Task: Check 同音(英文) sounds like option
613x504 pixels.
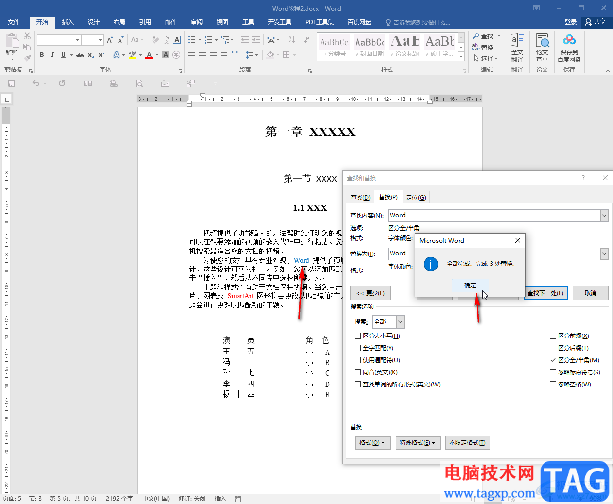Action: (x=358, y=372)
